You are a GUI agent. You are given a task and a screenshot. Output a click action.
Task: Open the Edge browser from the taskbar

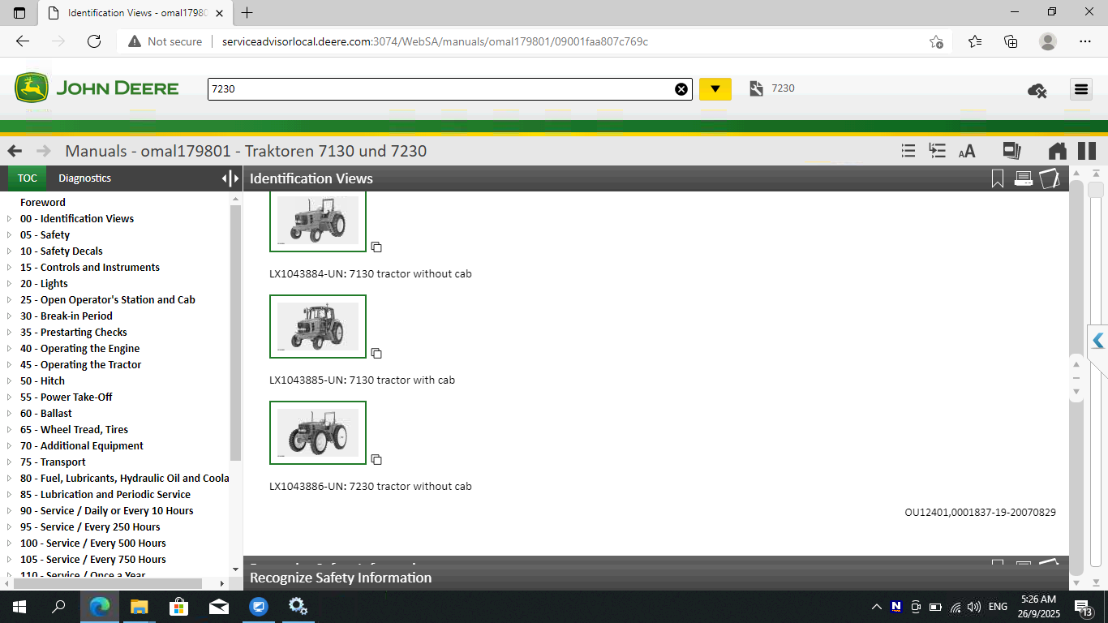coord(99,606)
